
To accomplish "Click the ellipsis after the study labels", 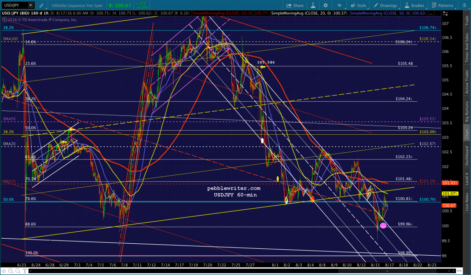I will pyautogui.click(x=431, y=14).
